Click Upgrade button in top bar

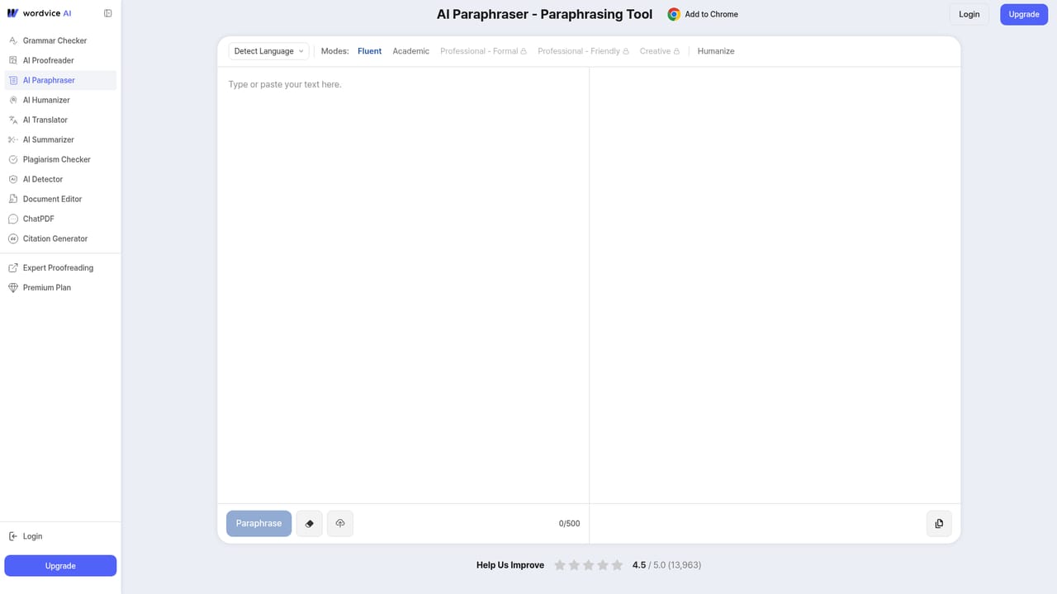(1024, 14)
